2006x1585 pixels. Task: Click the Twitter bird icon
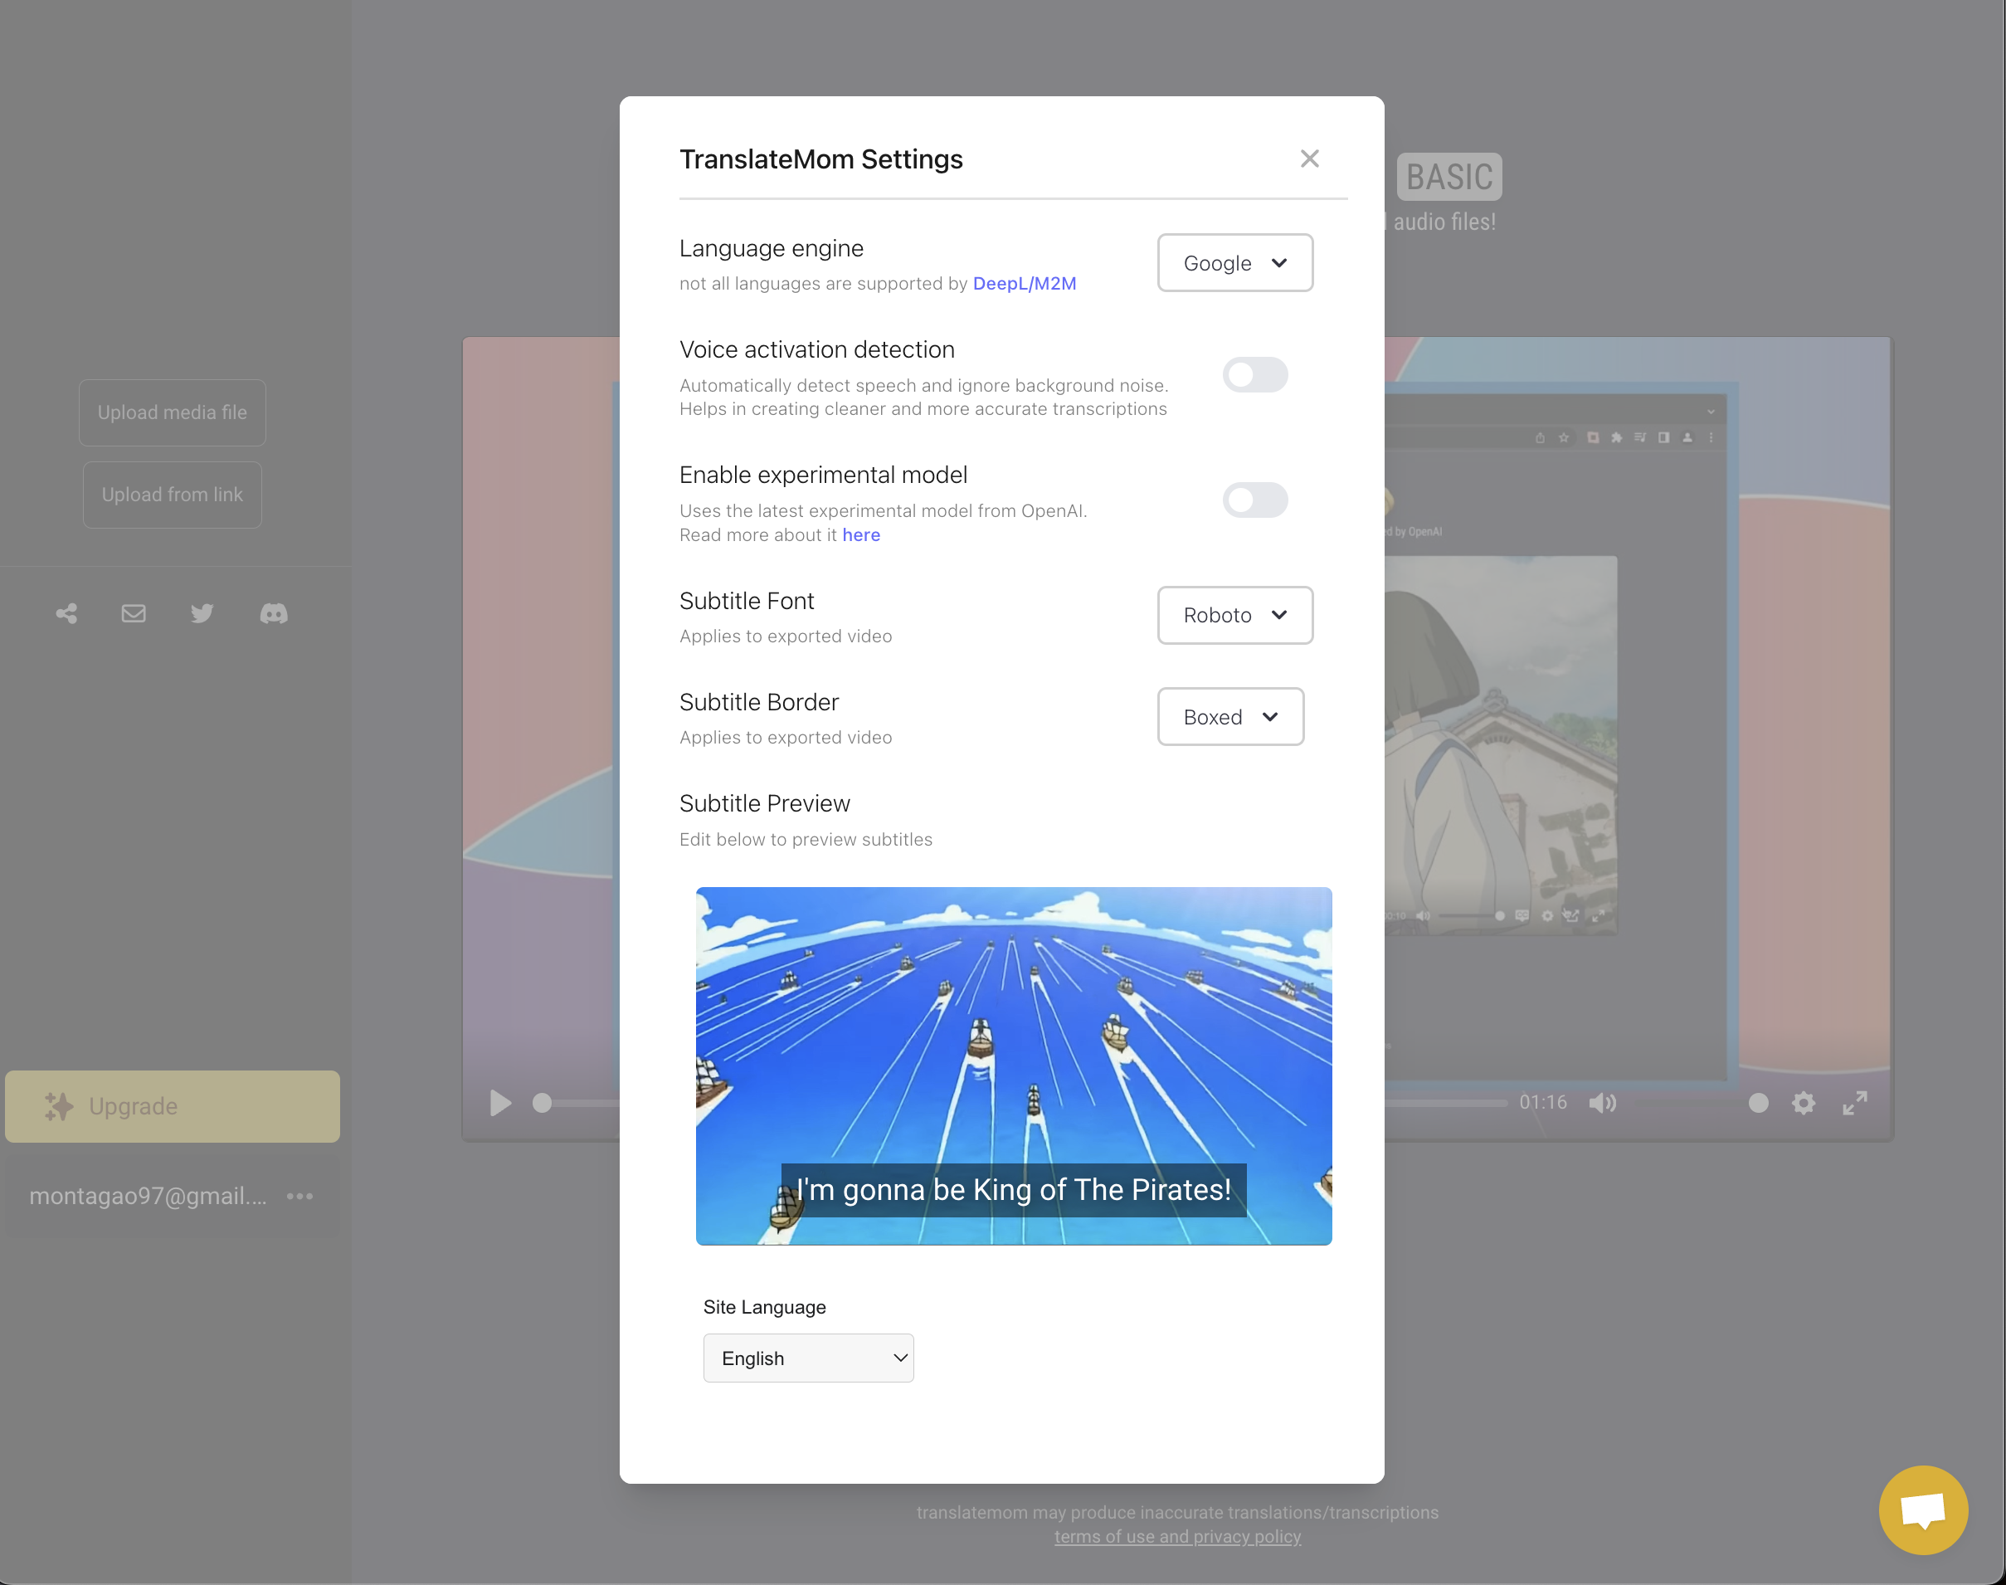coord(202,613)
